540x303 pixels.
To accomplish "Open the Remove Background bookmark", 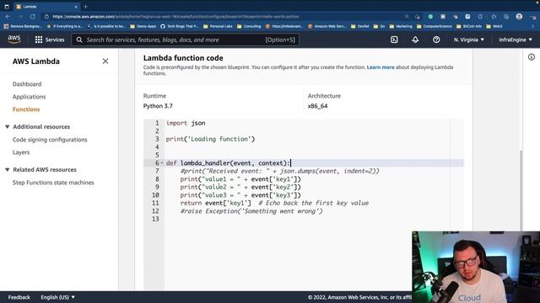I will (23, 26).
